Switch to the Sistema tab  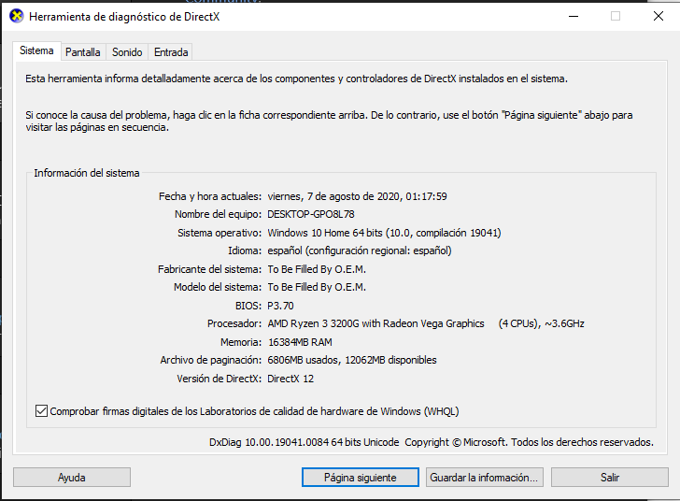pos(36,50)
